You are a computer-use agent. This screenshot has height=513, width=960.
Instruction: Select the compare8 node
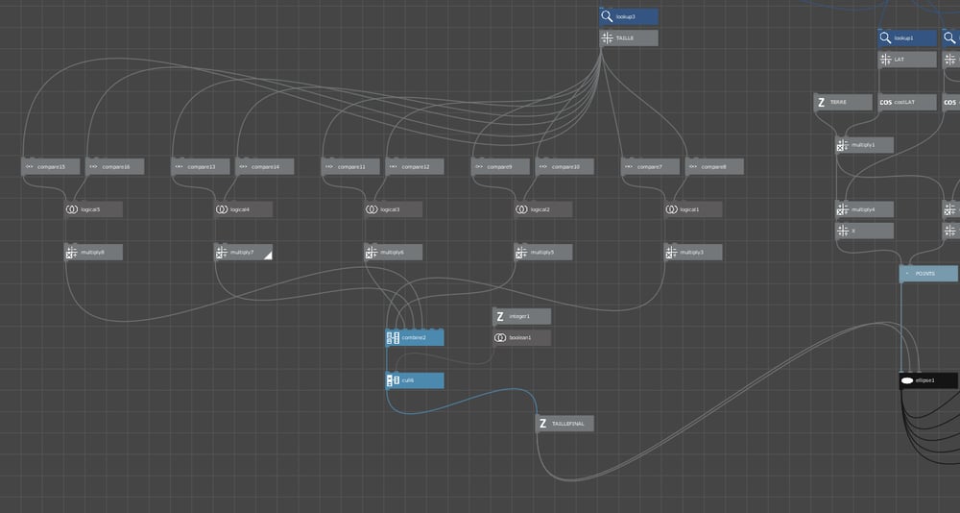pos(715,167)
